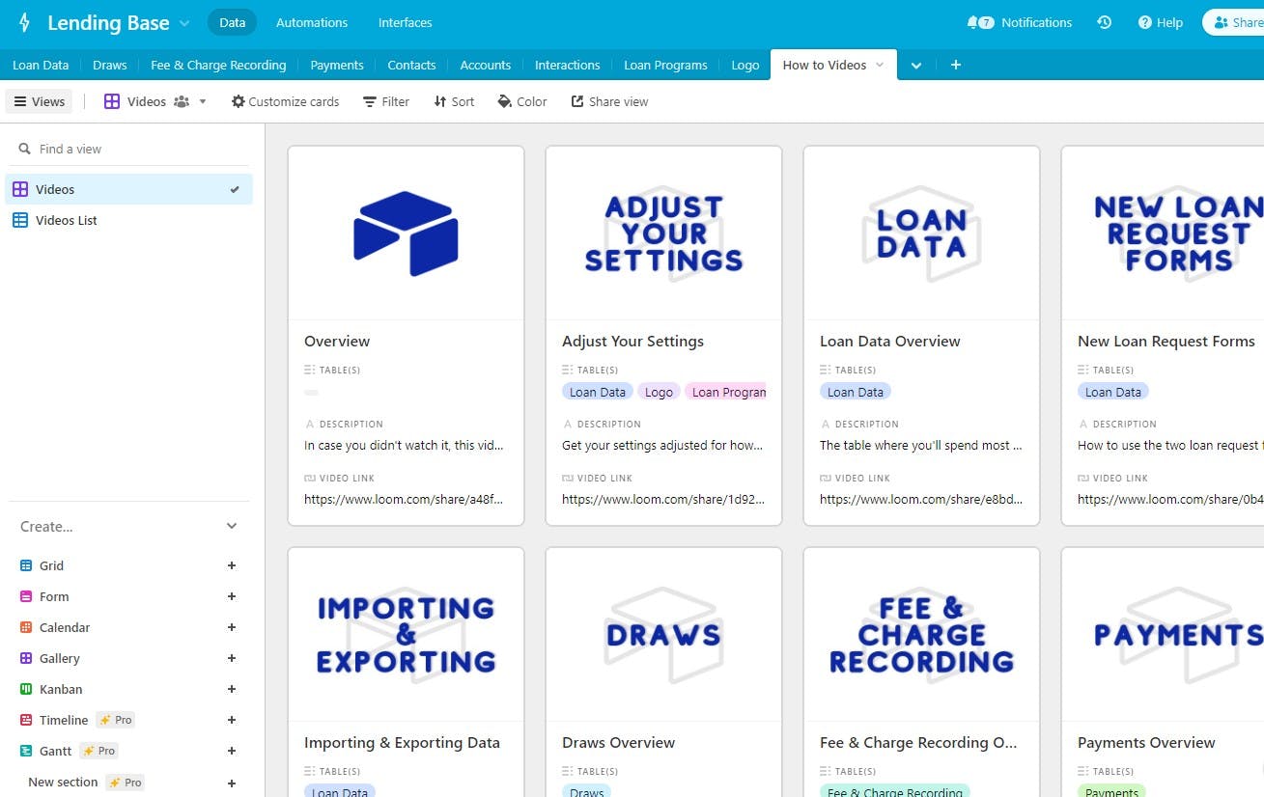Open the Logo table tab
This screenshot has width=1264, height=797.
[x=745, y=65]
